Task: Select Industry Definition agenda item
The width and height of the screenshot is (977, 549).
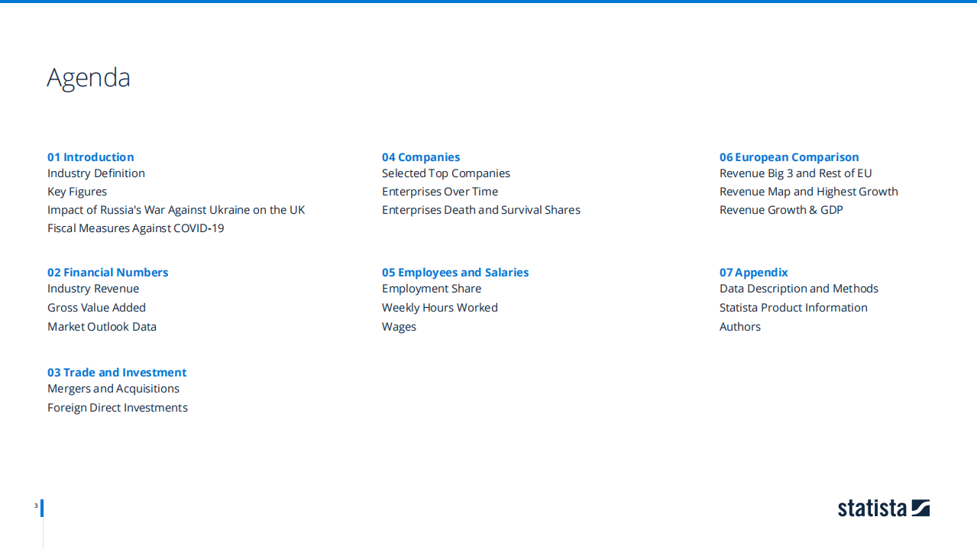Action: pyautogui.click(x=96, y=173)
